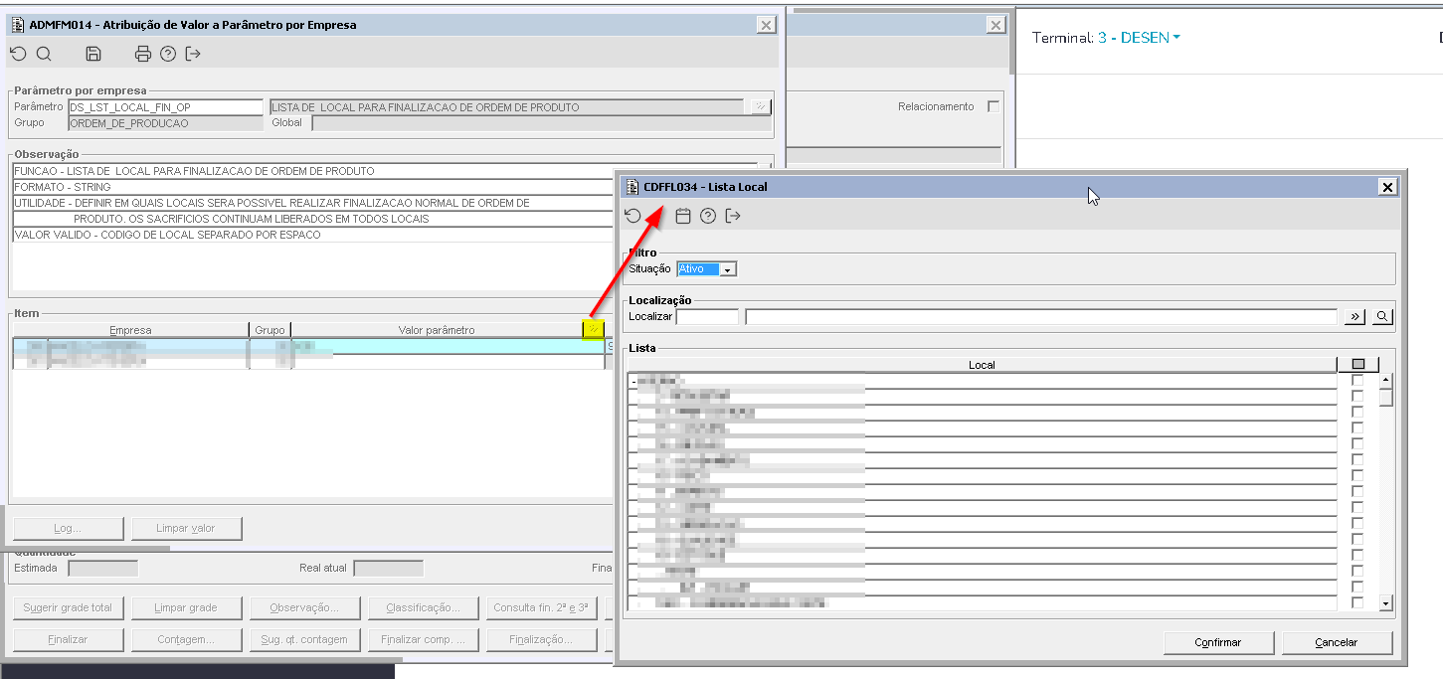Tick the second row checkbox in Lista
Image resolution: width=1443 pixels, height=679 pixels.
coord(1357,397)
